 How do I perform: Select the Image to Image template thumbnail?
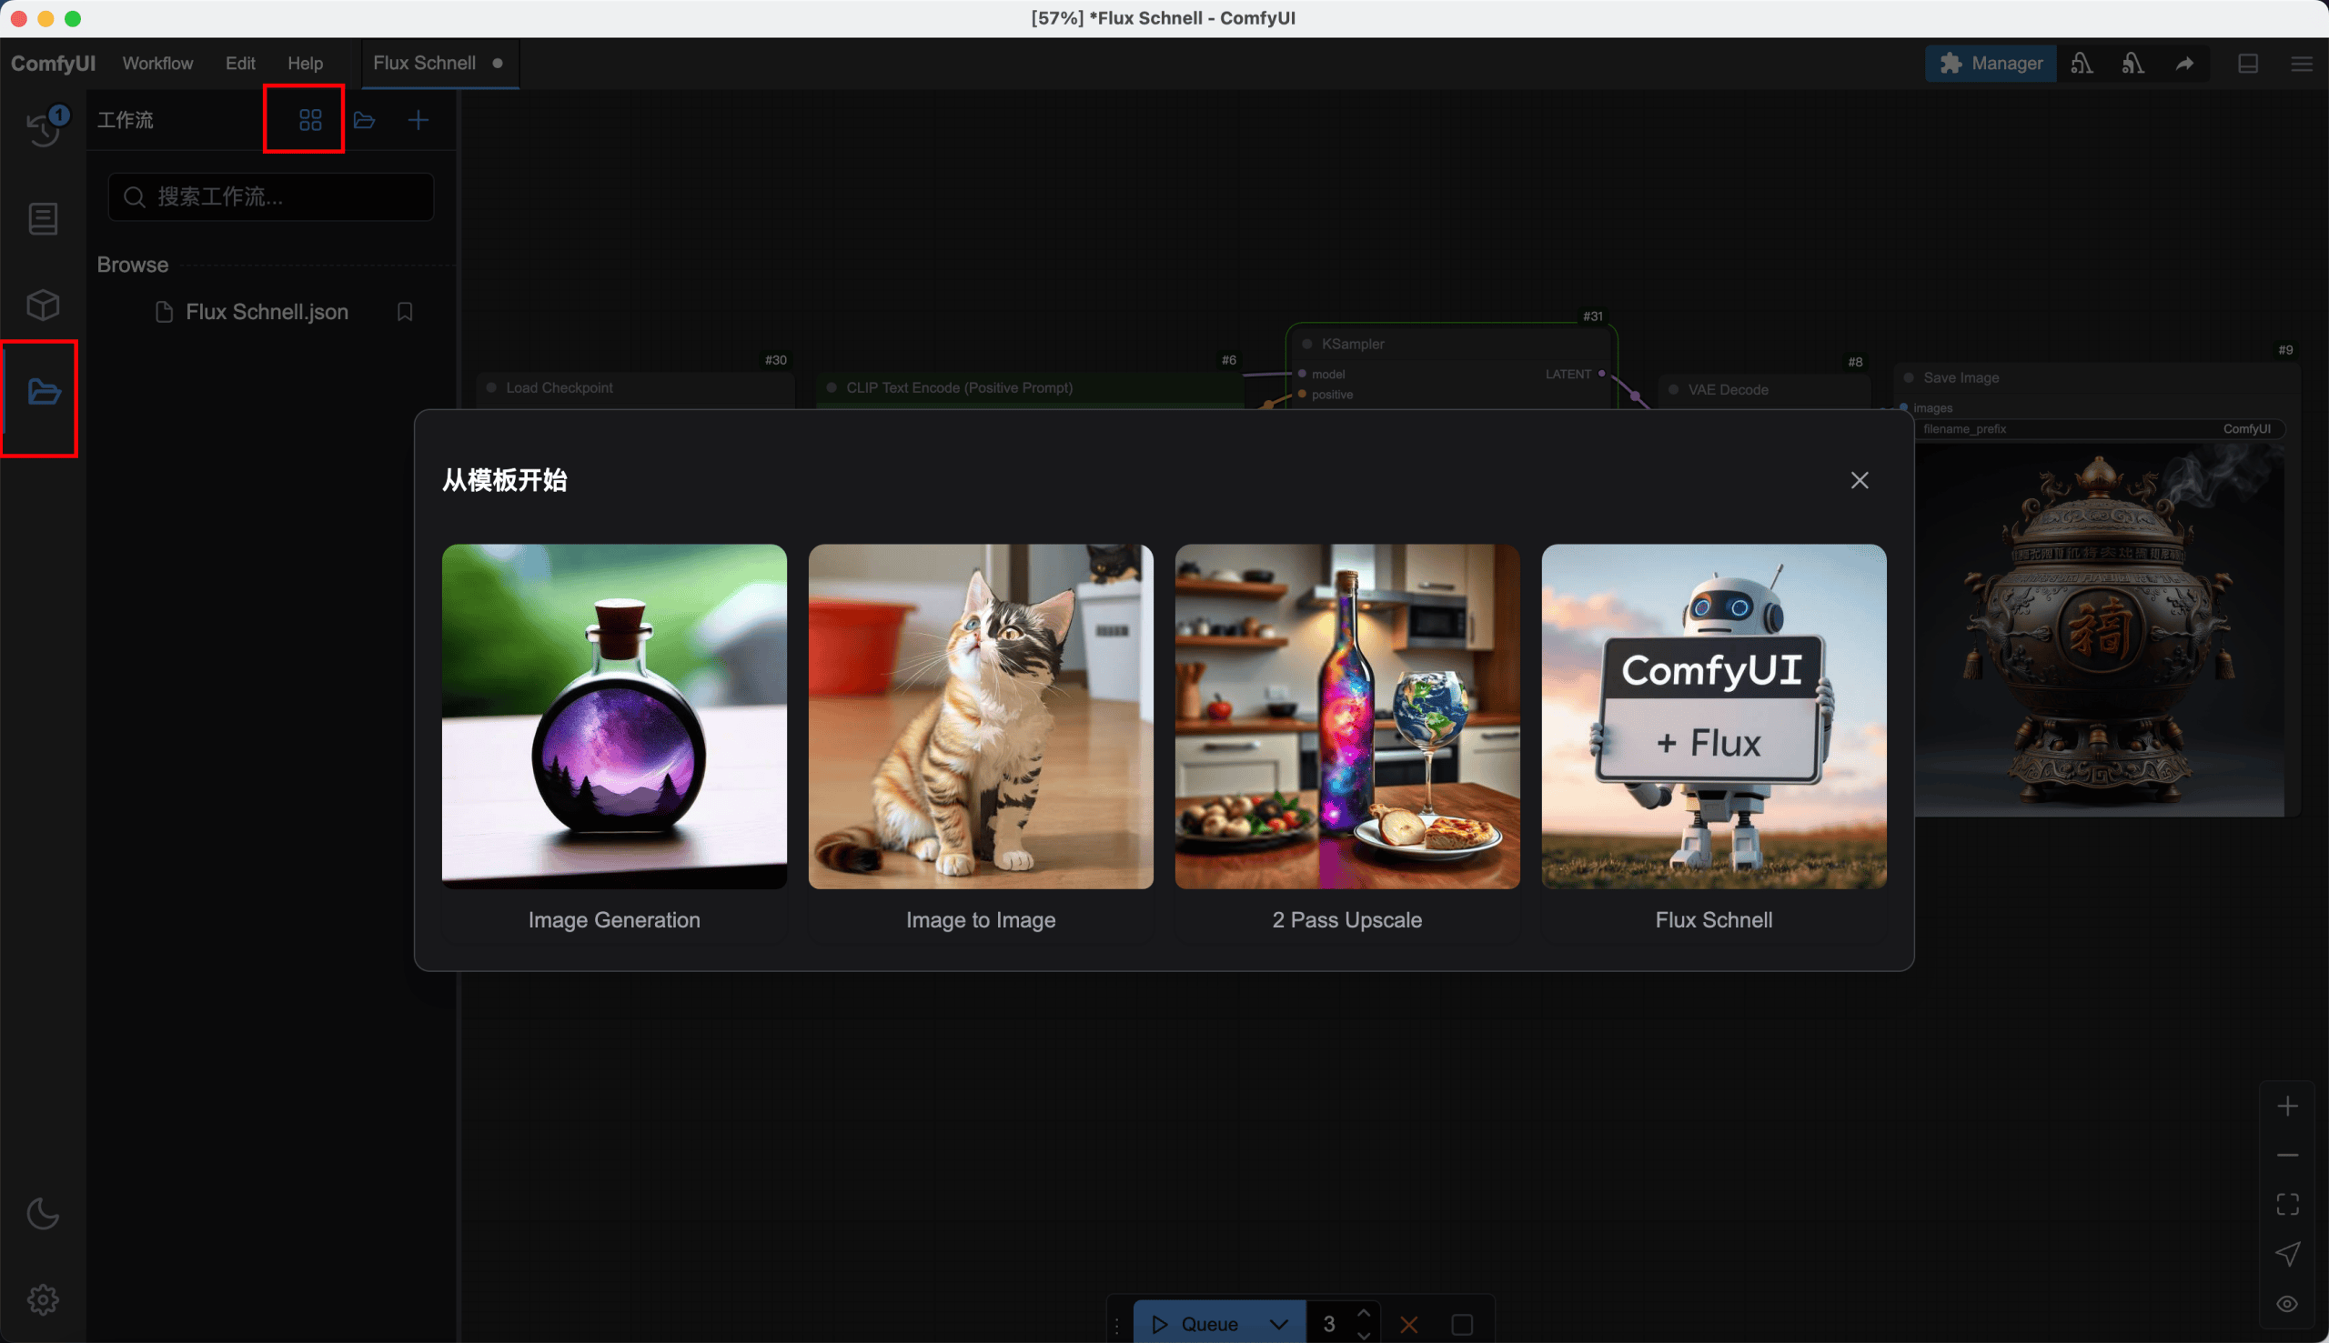[981, 717]
